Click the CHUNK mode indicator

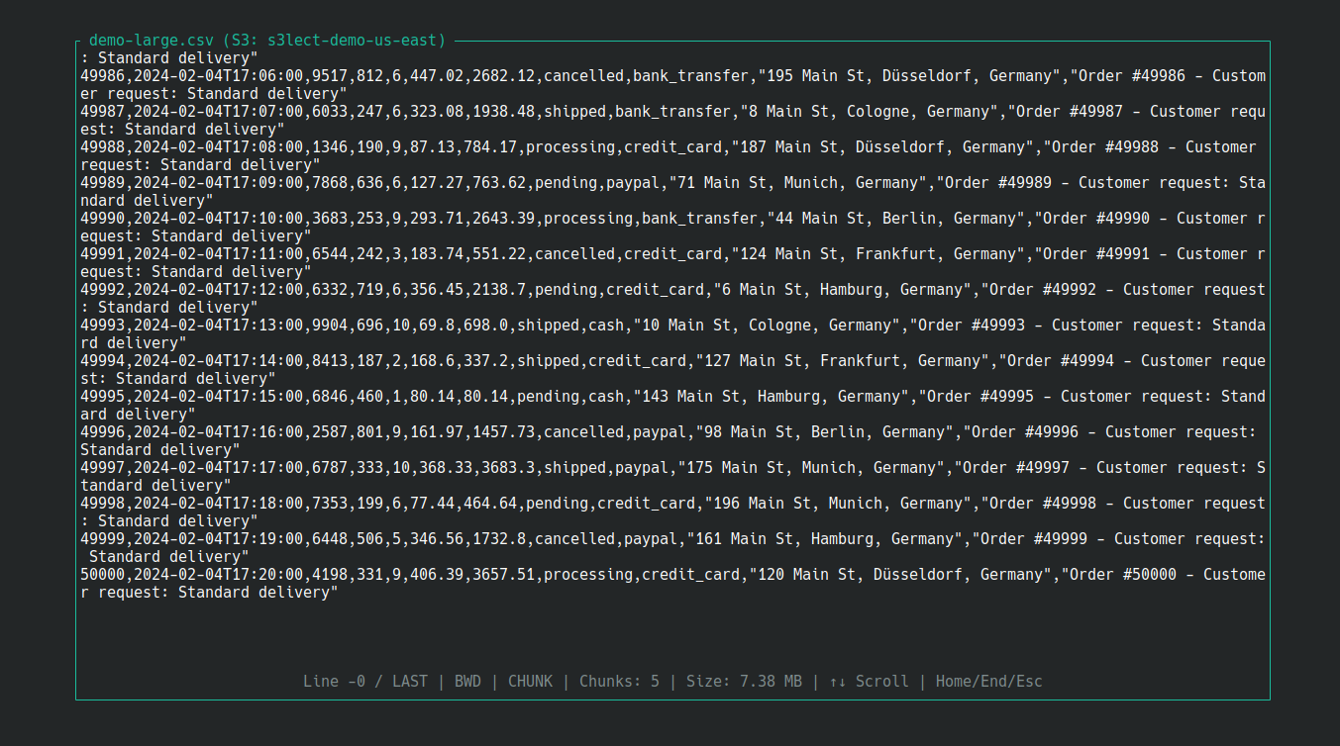click(x=530, y=681)
